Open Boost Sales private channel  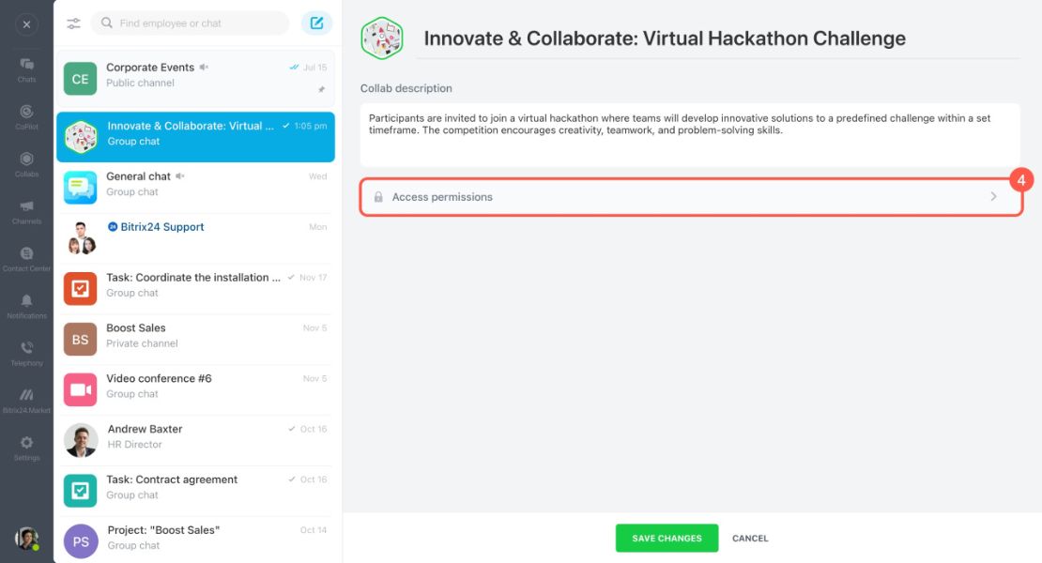[x=196, y=339]
